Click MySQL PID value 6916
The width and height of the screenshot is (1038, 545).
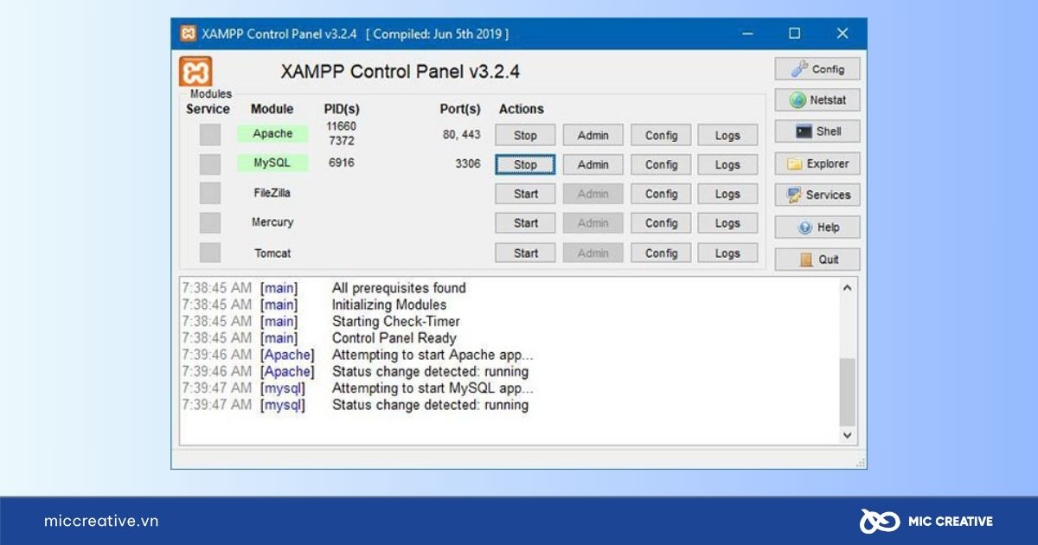coord(342,163)
